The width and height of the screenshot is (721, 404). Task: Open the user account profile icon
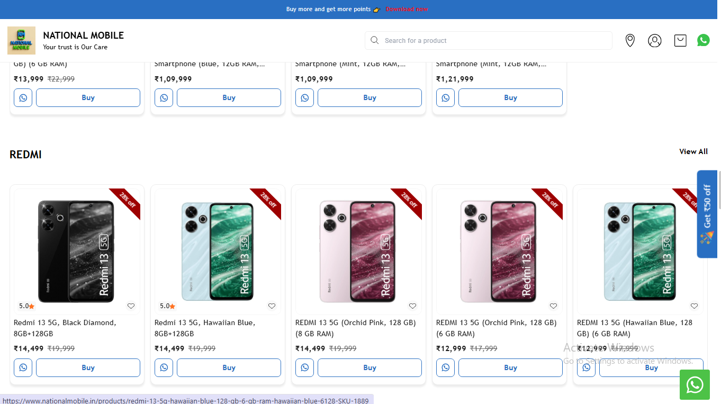(x=655, y=40)
